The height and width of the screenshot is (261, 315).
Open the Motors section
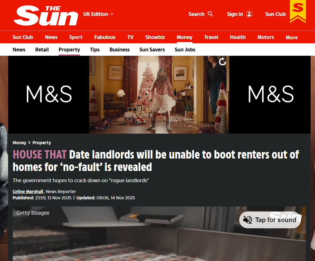click(x=266, y=37)
